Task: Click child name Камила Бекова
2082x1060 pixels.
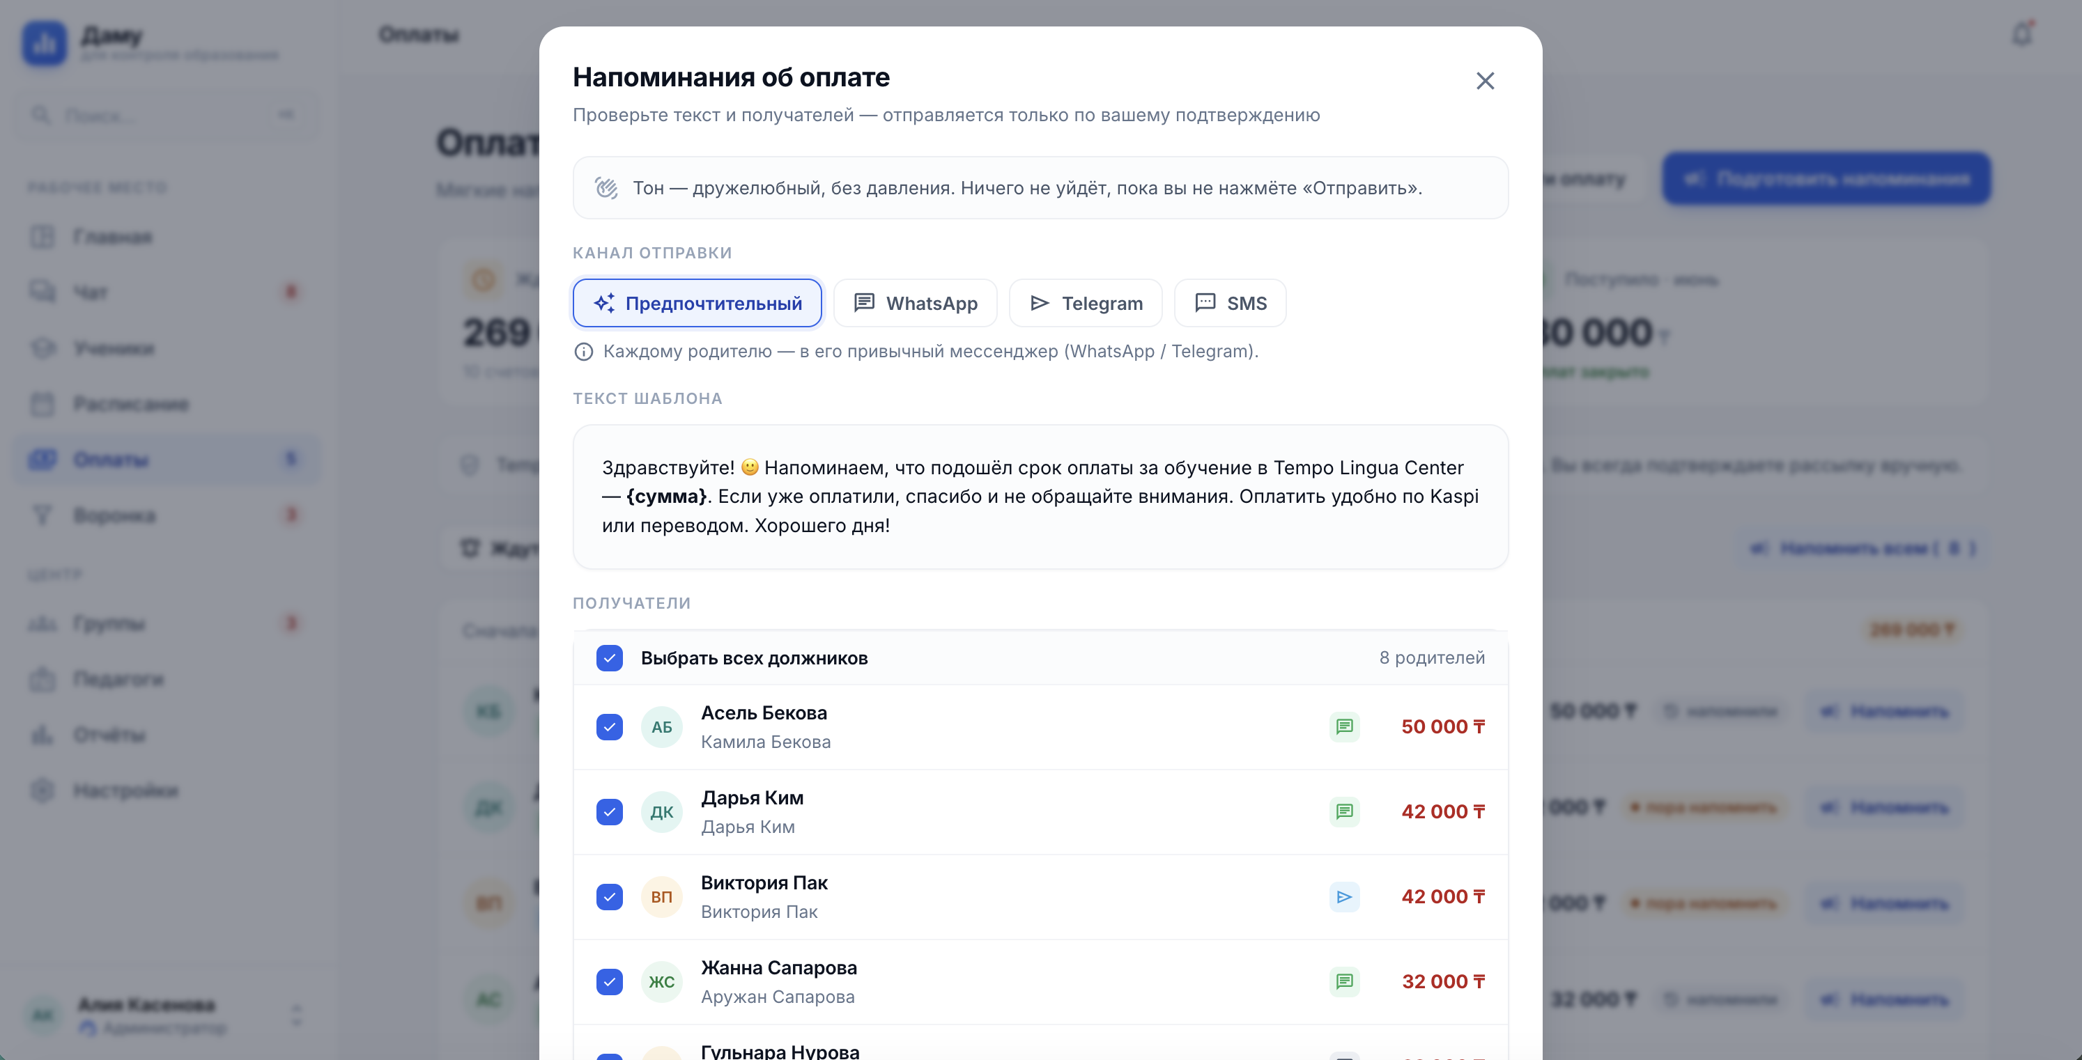Action: click(x=765, y=742)
